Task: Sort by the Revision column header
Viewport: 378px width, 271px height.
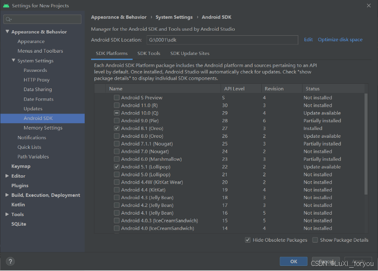Action: coord(282,89)
